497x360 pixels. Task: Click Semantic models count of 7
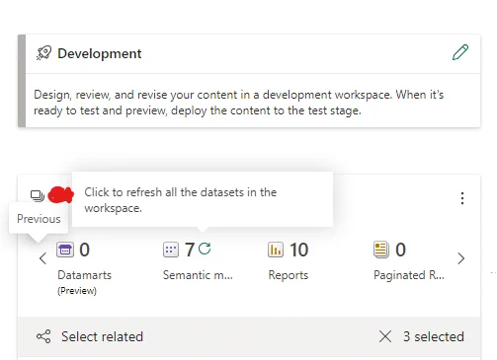pyautogui.click(x=190, y=250)
